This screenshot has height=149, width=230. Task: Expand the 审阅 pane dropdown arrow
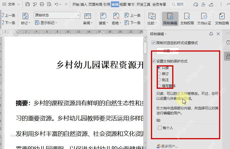(92, 23)
